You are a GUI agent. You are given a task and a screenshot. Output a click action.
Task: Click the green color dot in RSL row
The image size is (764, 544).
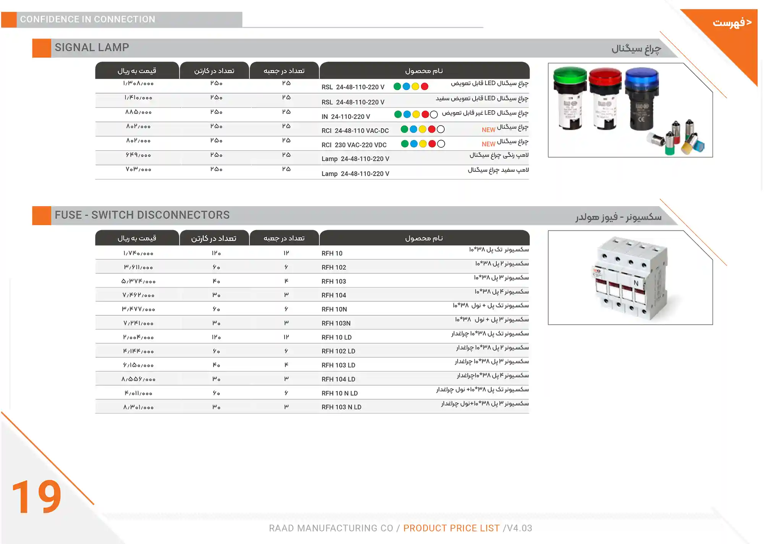tap(397, 86)
